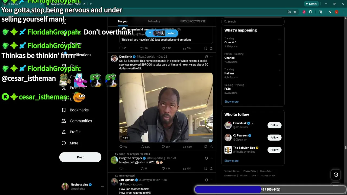Open Profile in the sidebar
The image size is (347, 195).
tap(71, 132)
